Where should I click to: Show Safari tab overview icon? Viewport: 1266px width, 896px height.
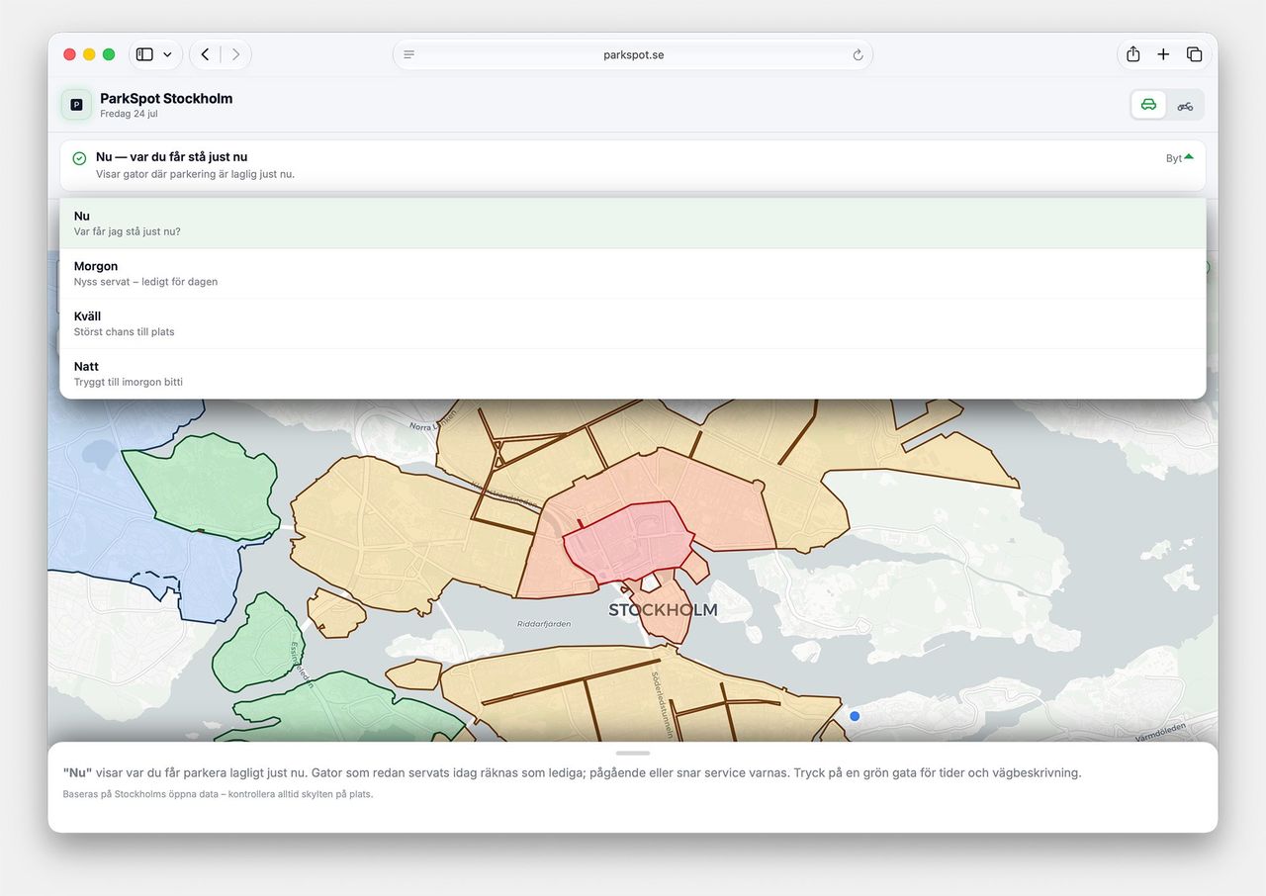[1194, 54]
